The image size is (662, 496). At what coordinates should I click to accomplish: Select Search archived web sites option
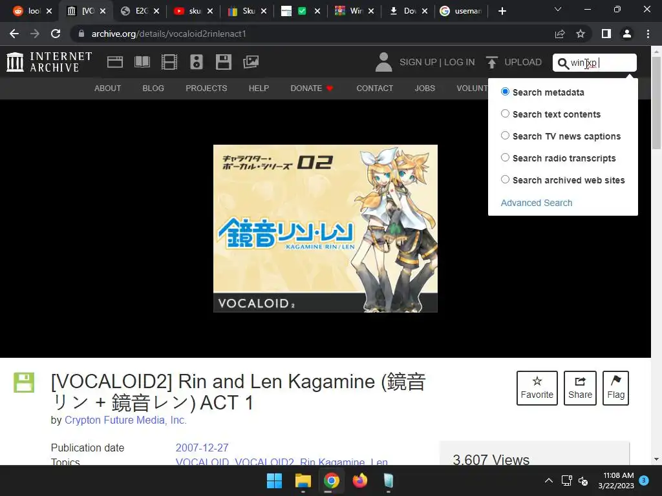[505, 180]
